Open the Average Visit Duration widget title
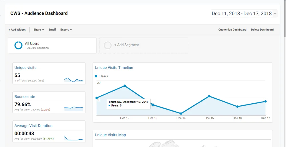Image resolution: width=286 pixels, height=147 pixels. (x=33, y=126)
